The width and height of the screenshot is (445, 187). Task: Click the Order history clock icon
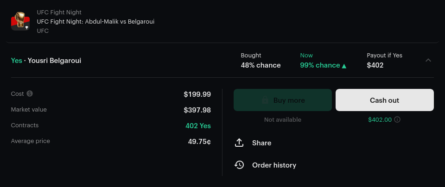coord(239,165)
